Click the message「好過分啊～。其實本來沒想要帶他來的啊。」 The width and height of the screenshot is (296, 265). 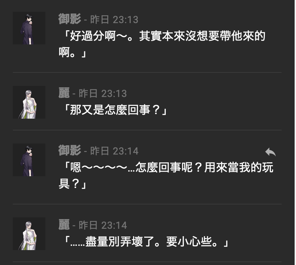tap(162, 44)
